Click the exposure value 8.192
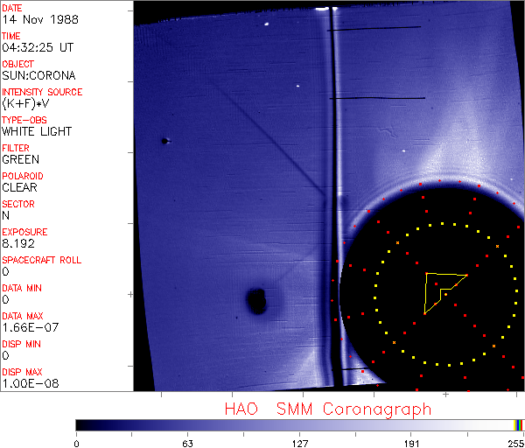 (17, 243)
